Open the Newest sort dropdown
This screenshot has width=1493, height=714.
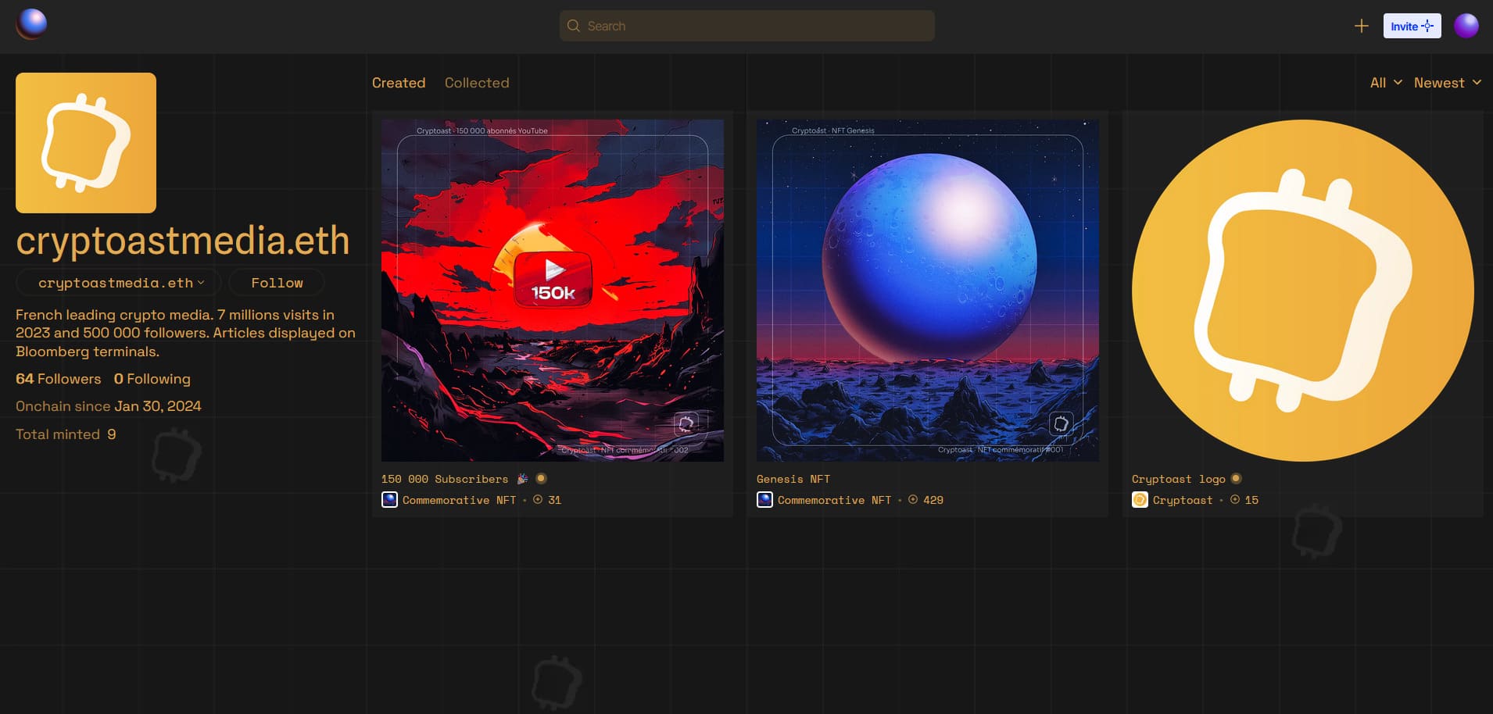click(x=1448, y=82)
